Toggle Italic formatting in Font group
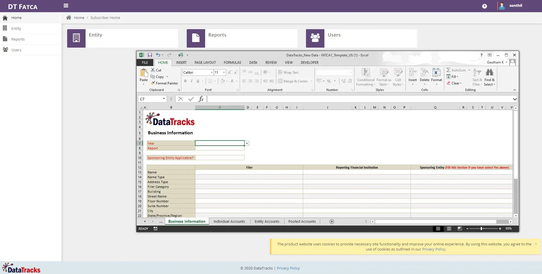 (x=192, y=81)
